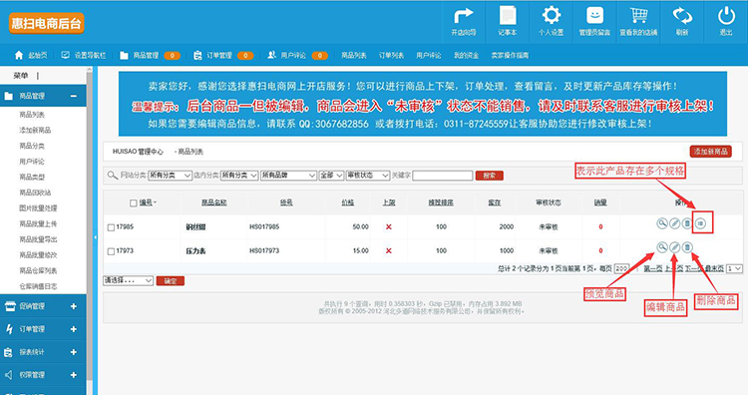Edit product 17985 with pencil icon

point(674,223)
